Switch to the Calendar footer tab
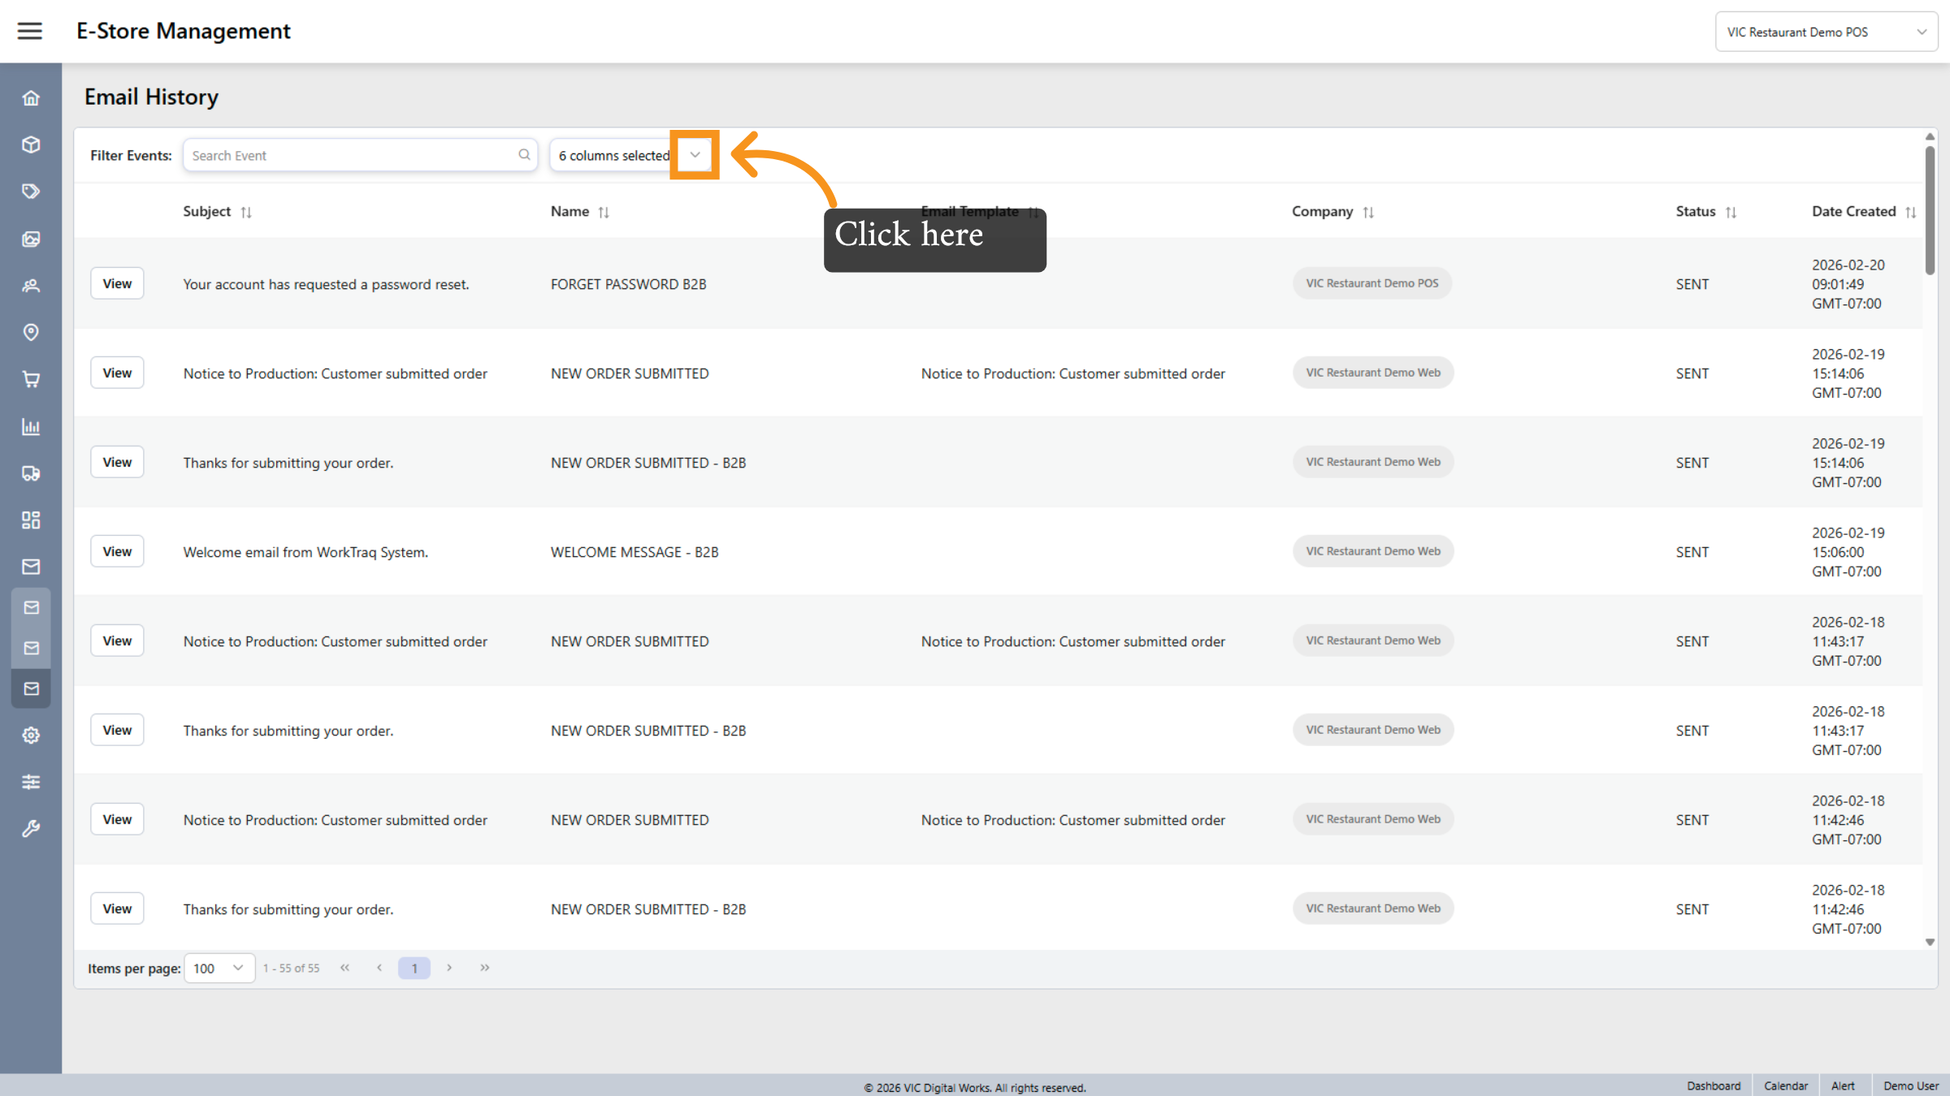 click(1785, 1085)
